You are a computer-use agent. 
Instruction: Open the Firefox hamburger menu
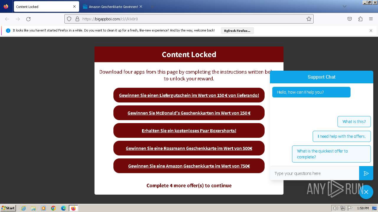tap(371, 19)
